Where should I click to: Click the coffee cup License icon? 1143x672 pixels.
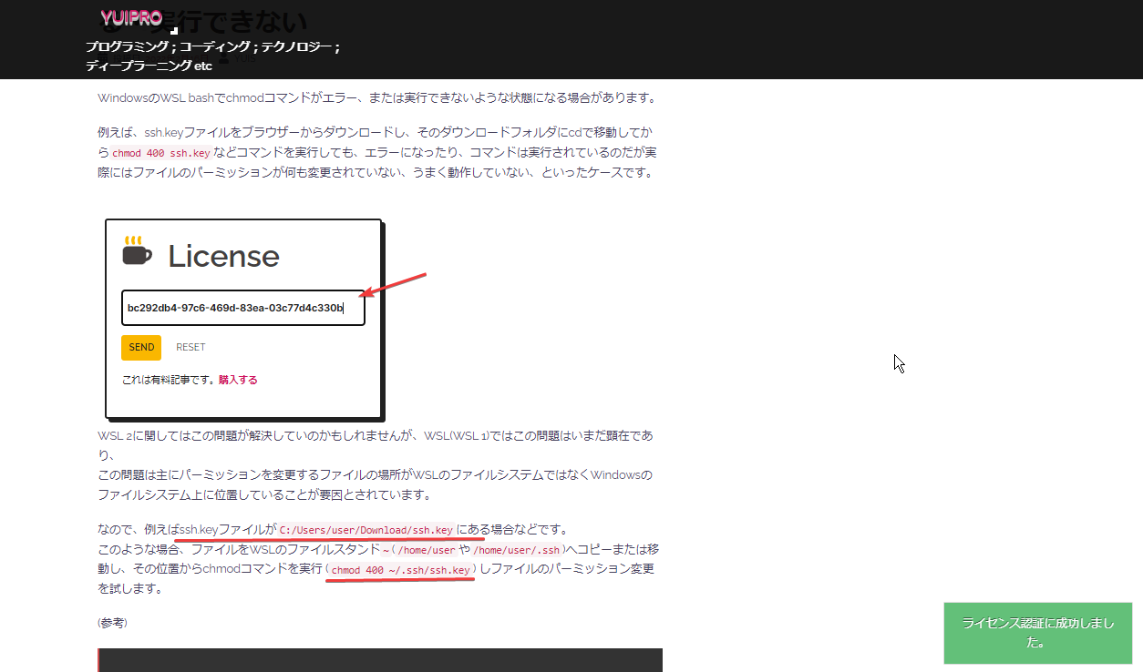138,252
